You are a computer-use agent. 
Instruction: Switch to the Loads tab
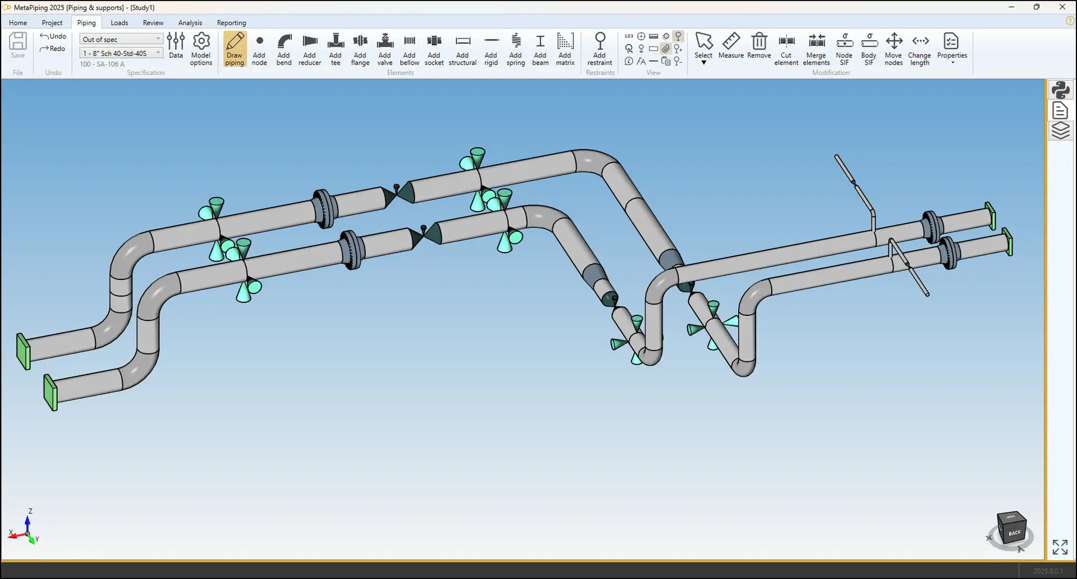119,23
